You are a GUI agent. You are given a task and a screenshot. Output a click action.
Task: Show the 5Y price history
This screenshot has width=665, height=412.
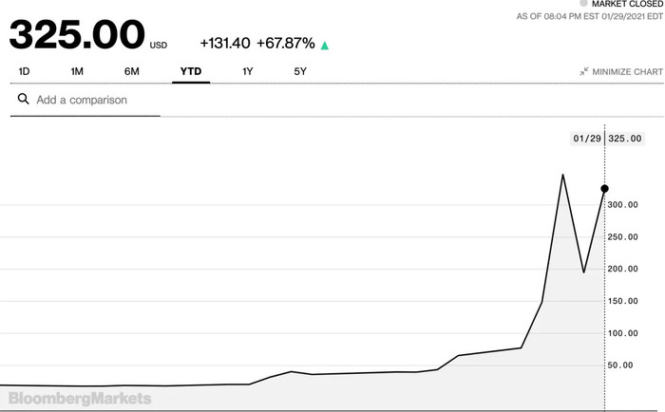coord(300,71)
